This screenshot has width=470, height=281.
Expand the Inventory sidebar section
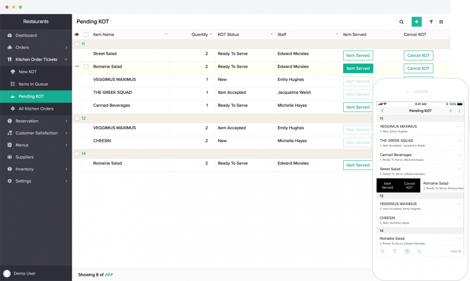pyautogui.click(x=35, y=169)
